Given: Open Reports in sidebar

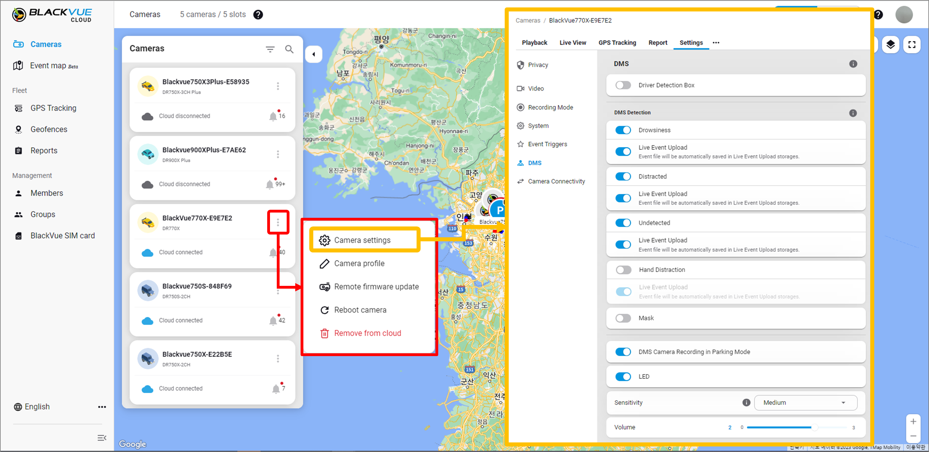Looking at the screenshot, I should 36,151.
